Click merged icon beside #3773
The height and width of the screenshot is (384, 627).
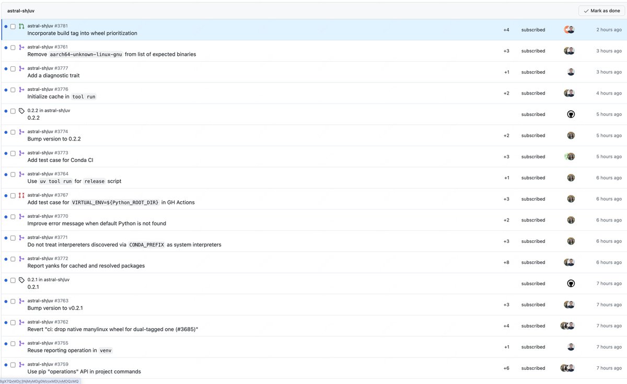click(21, 153)
